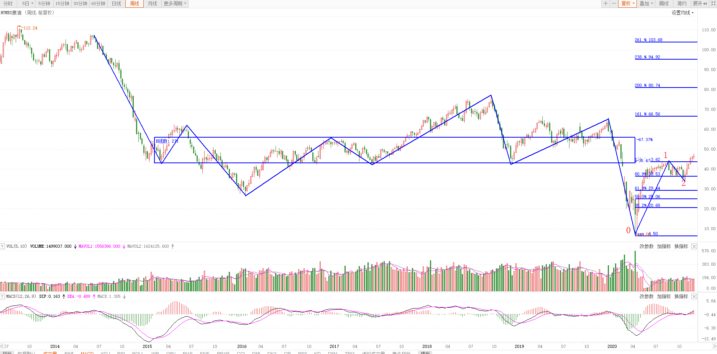The width and height of the screenshot is (717, 354).
Task: Click the 2020 time axis label
Action: [x=612, y=346]
